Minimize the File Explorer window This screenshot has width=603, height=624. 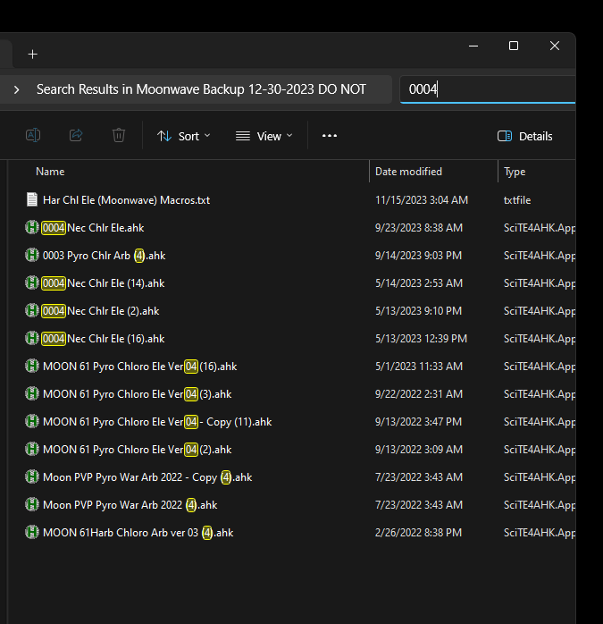473,46
